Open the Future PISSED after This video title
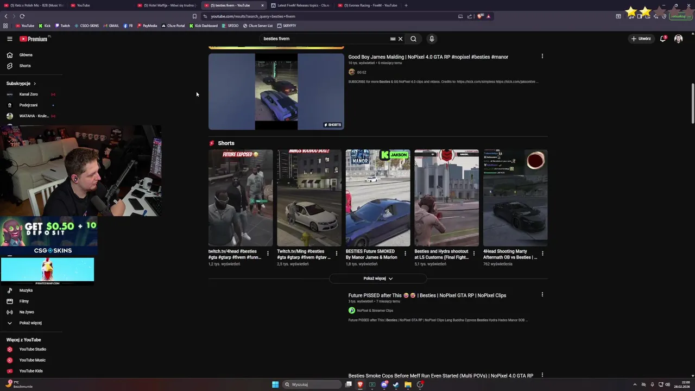Viewport: 695px width, 391px height. click(427, 295)
